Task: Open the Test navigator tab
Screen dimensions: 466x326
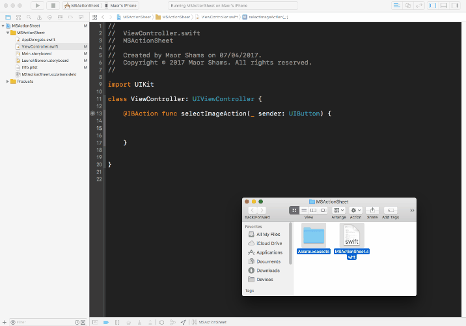Action: tap(49, 17)
